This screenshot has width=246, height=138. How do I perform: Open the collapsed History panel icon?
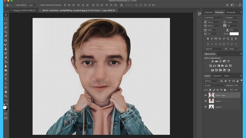(x=199, y=14)
